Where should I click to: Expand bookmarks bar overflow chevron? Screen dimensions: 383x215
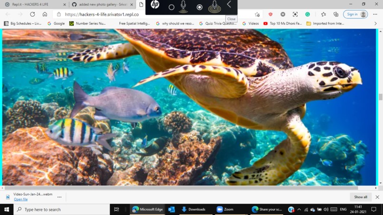pos(376,23)
